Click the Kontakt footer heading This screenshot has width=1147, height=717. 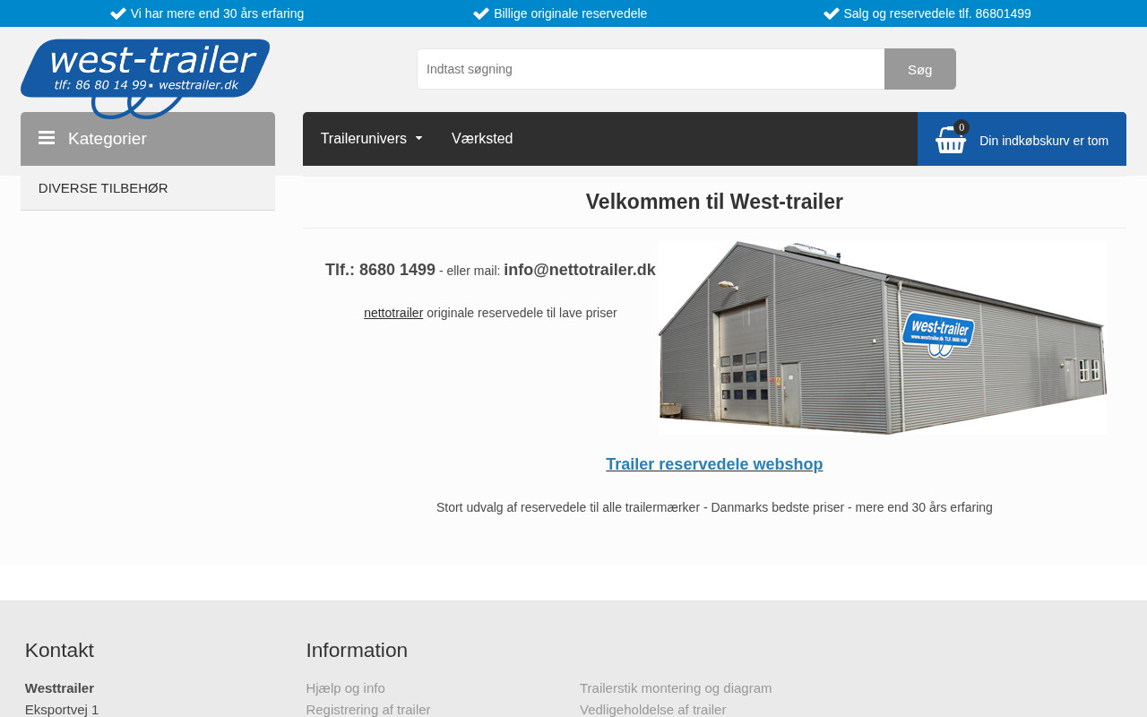[59, 651]
